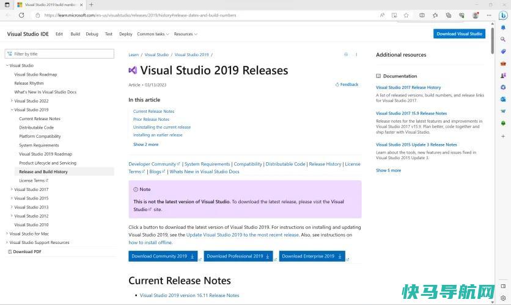The width and height of the screenshot is (511, 305).
Task: Open the Favorites list icon in the Edge toolbar
Action: [435, 15]
